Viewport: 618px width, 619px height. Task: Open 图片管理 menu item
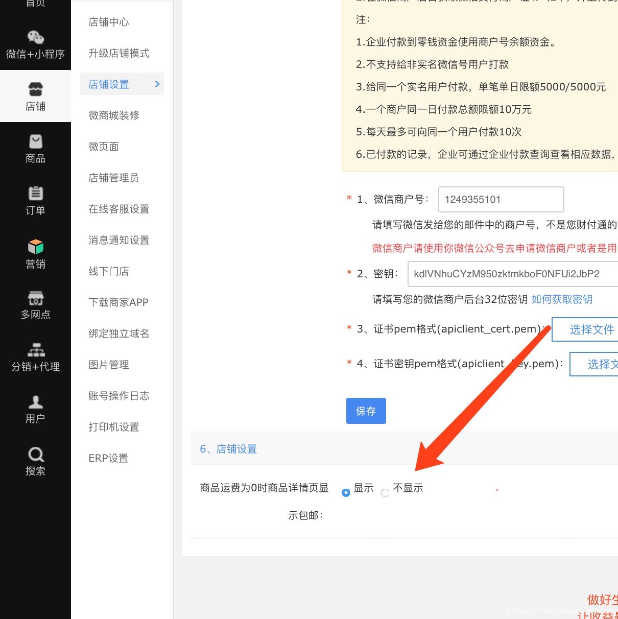109,365
